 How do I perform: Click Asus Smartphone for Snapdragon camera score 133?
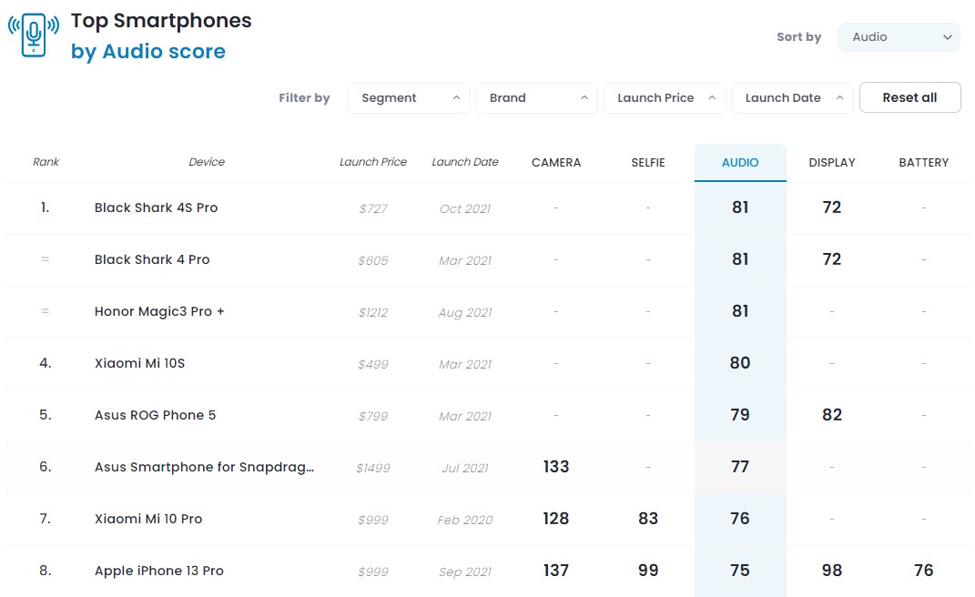[x=556, y=466]
